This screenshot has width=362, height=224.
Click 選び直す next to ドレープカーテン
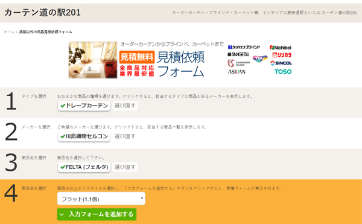tap(125, 106)
